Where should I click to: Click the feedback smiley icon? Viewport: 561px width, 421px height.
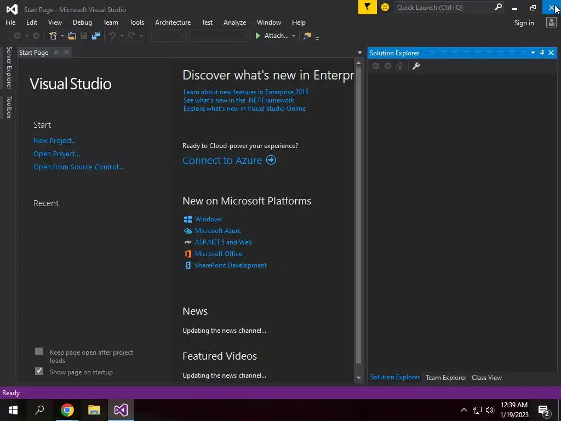coord(385,7)
